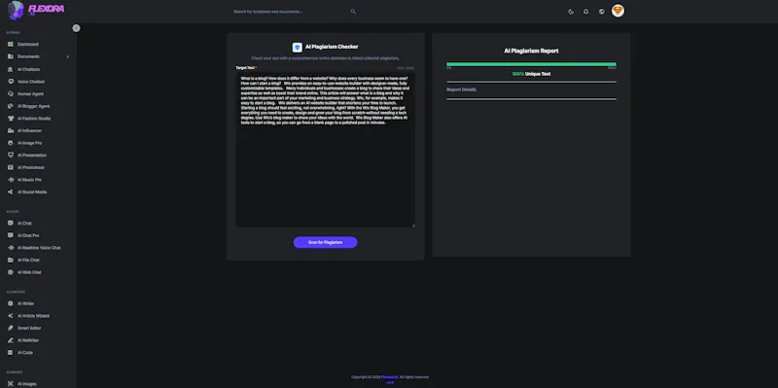Click the AI Article Wizard icon
Viewport: 778px width, 388px height.
point(11,316)
